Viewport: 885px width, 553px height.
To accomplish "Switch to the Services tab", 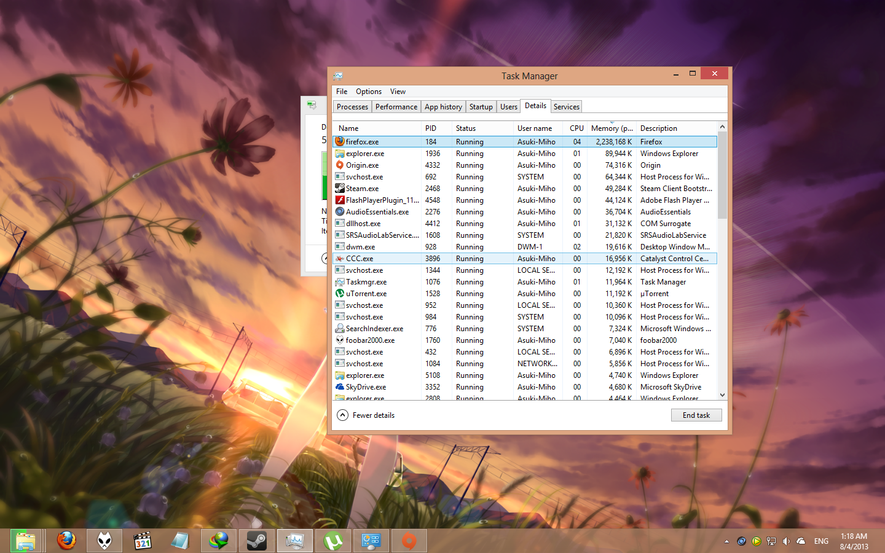I will 567,107.
